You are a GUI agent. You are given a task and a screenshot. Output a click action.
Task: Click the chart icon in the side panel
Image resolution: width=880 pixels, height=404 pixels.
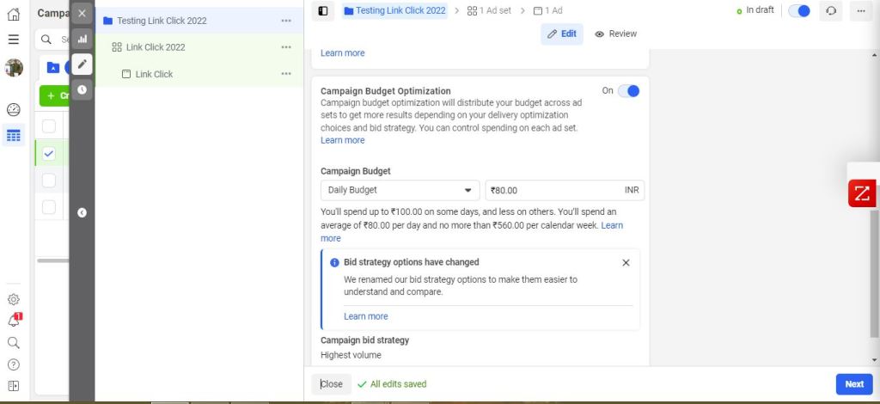coord(82,39)
